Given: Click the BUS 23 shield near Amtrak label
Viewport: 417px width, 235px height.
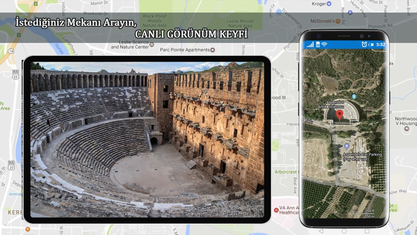Looking at the screenshot, I should (11, 165).
